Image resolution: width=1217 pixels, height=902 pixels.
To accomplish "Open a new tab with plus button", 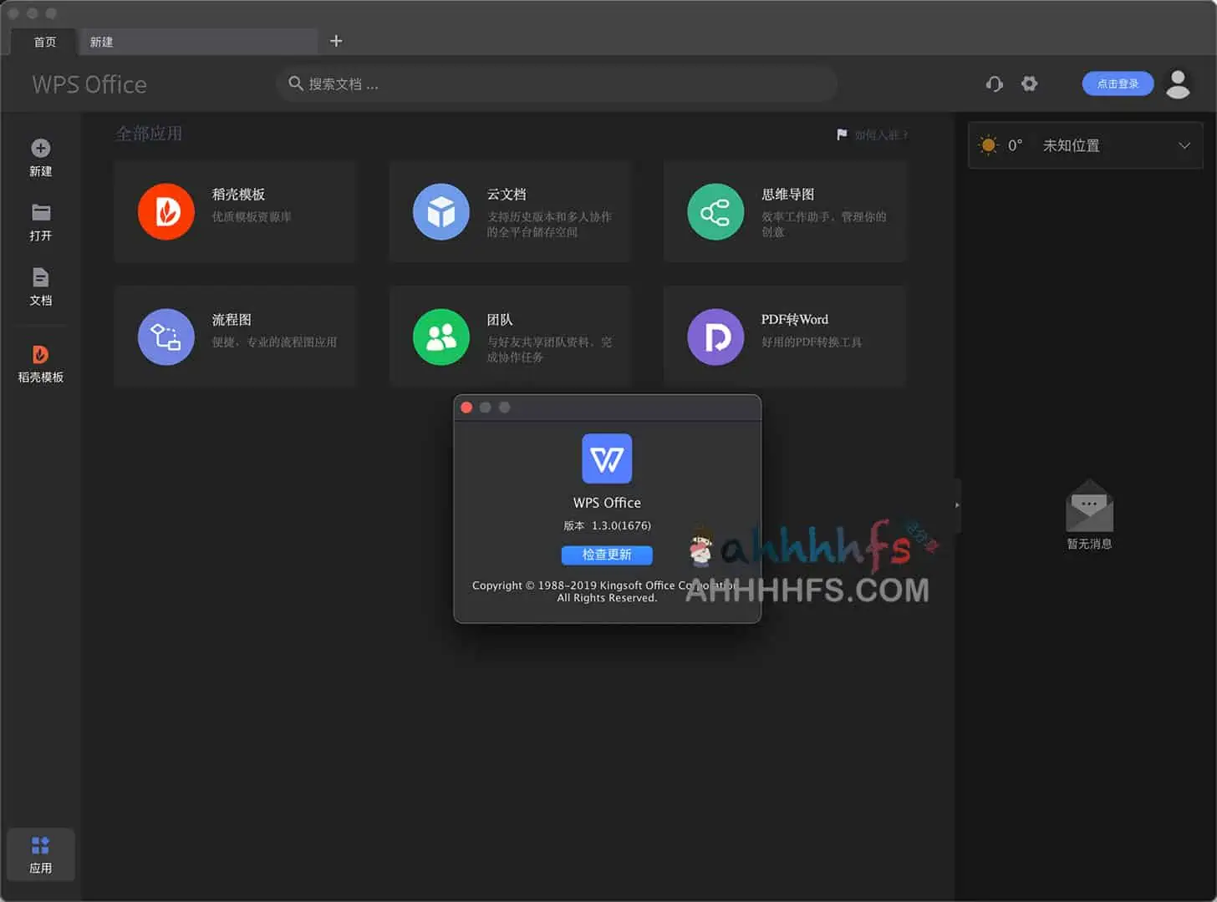I will [336, 40].
